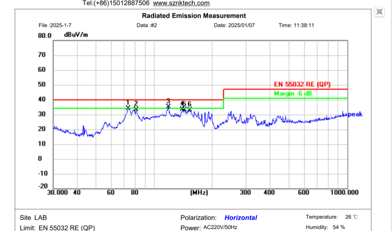Screen dimensions: 392x231
Task: Click the Time: 11:38:11 field
Action: pos(296,26)
